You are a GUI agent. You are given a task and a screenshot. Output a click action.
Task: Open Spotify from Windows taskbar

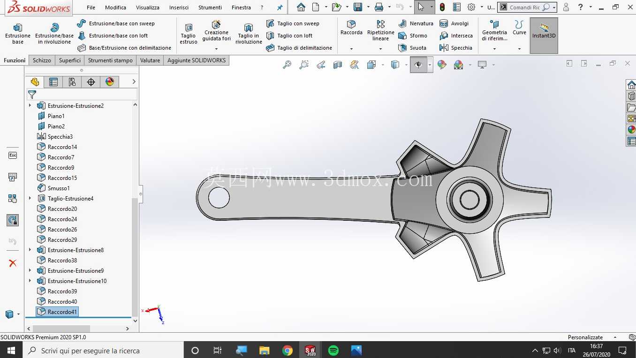[333, 351]
